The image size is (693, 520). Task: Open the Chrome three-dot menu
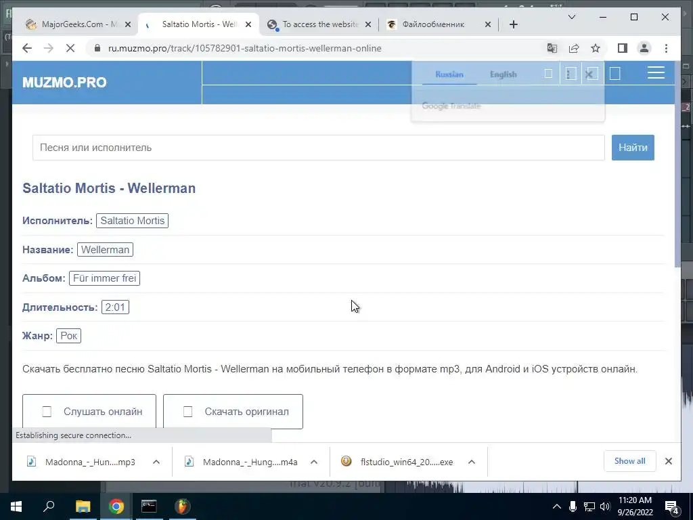666,48
